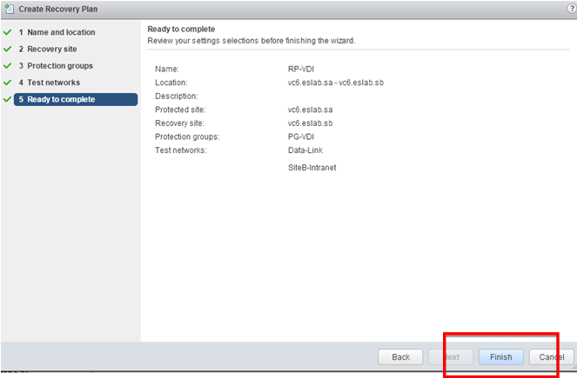
Task: Cancel the recovery plan wizard
Action: click(x=551, y=357)
